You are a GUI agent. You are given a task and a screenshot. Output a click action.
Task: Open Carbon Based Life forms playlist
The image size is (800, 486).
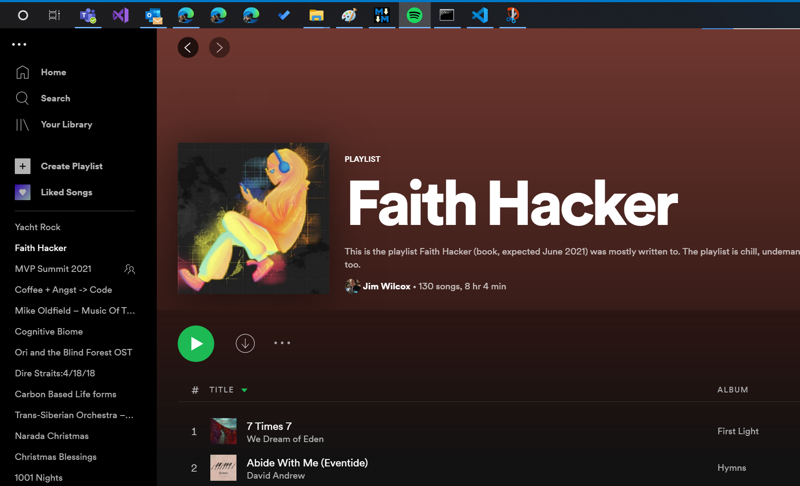(66, 394)
